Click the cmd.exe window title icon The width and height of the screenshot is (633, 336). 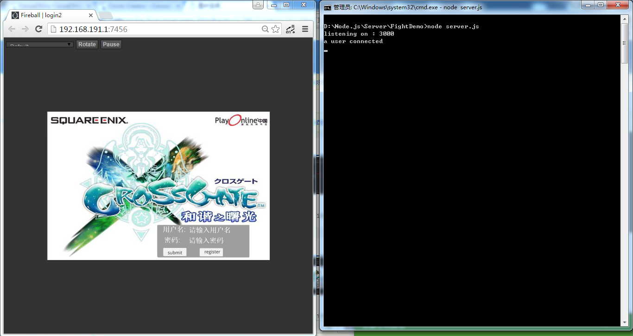tap(327, 7)
